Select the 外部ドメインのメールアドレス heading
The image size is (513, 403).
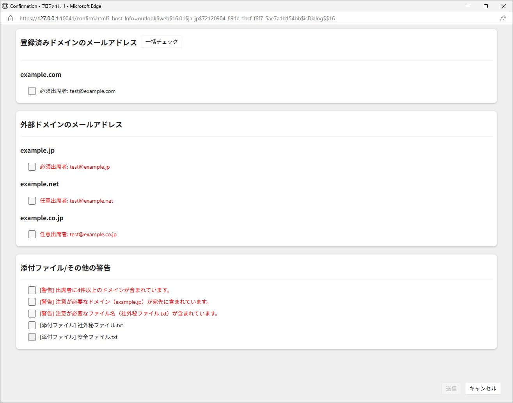71,125
